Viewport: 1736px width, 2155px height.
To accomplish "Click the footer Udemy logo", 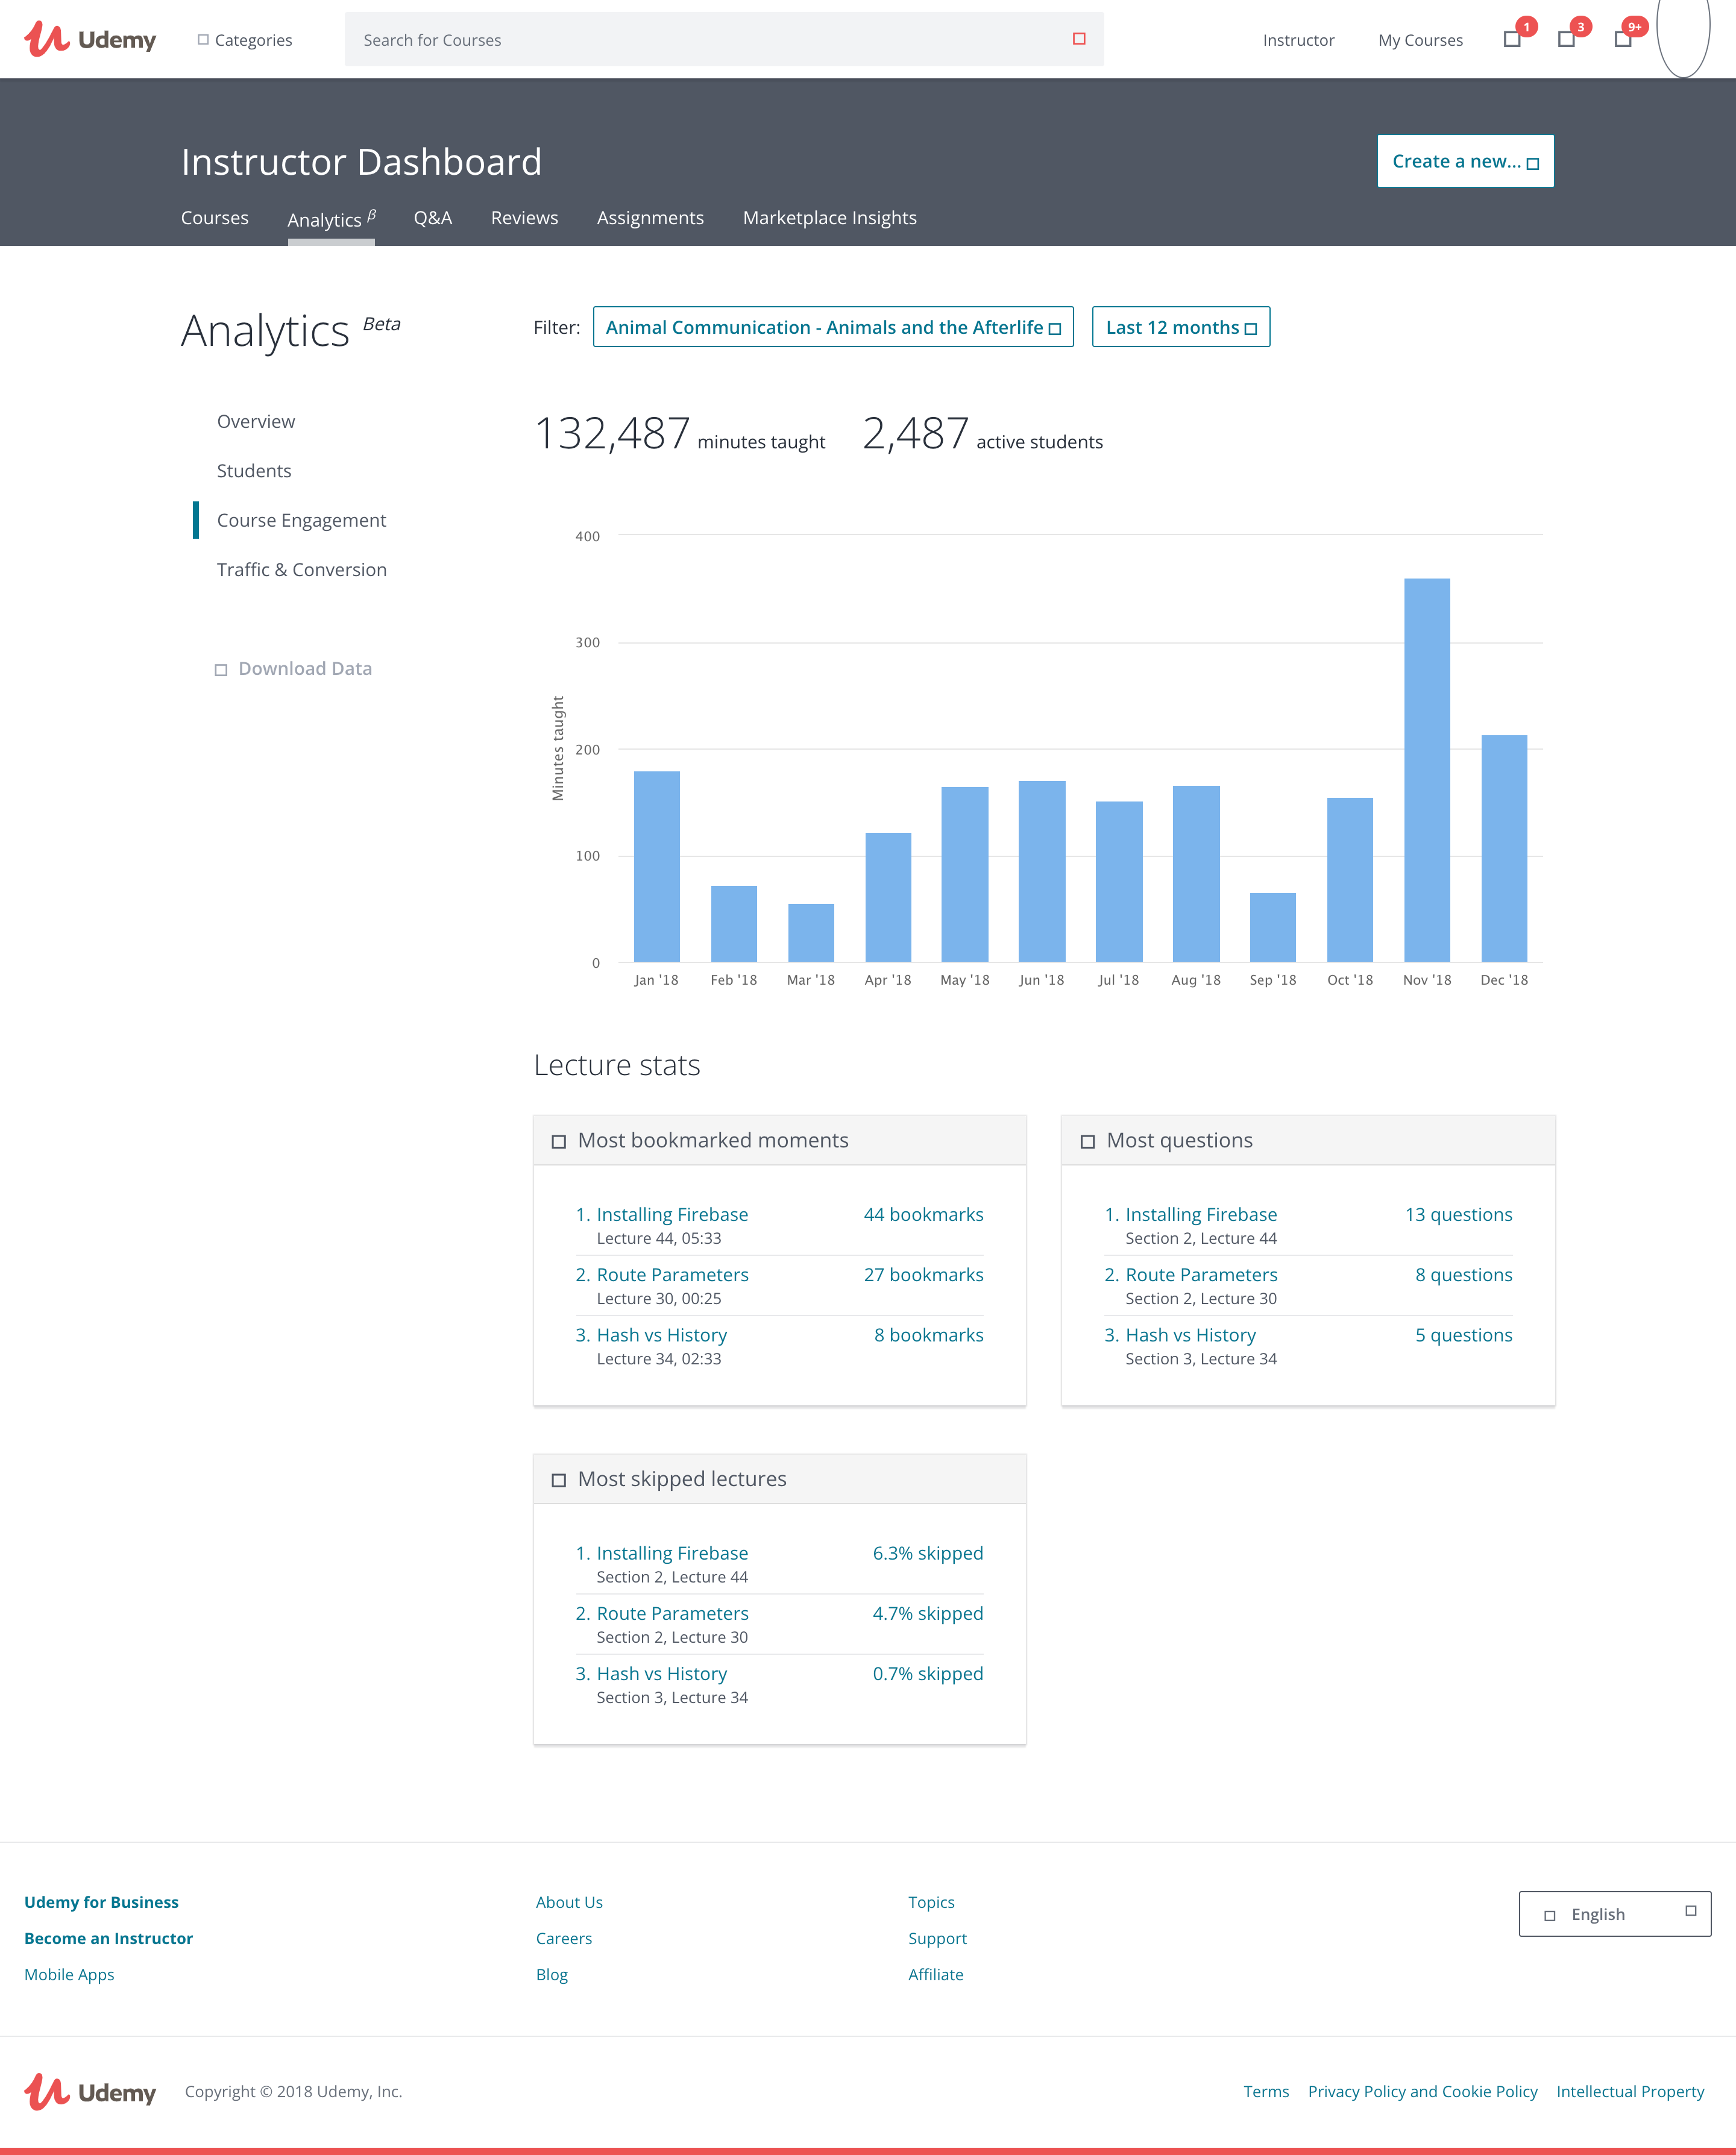I will [90, 2091].
